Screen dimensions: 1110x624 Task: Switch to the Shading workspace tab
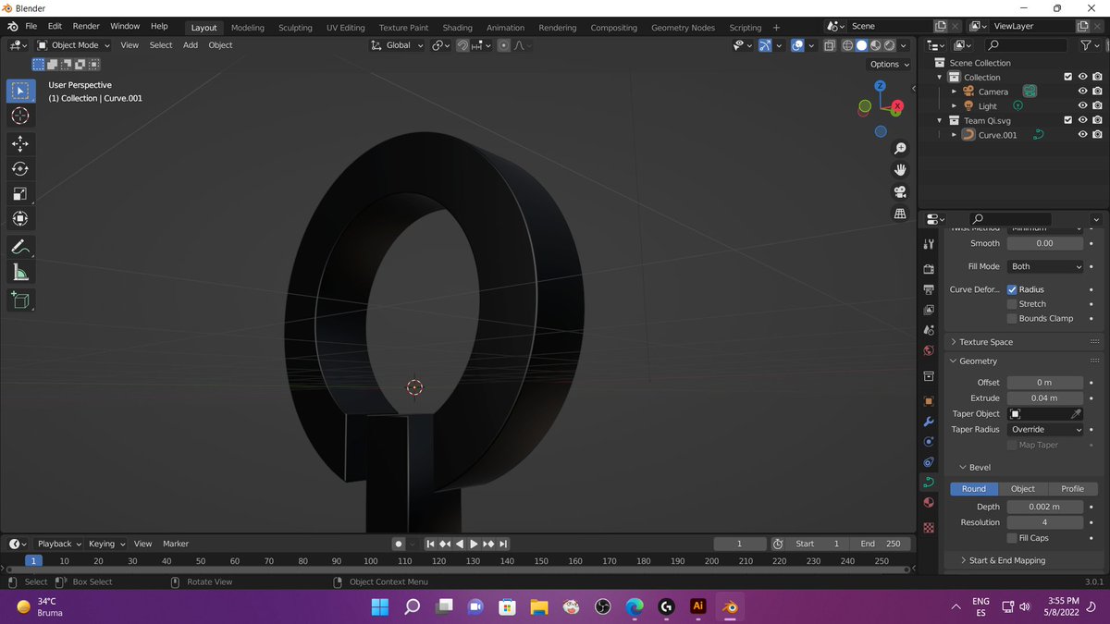[x=457, y=28]
